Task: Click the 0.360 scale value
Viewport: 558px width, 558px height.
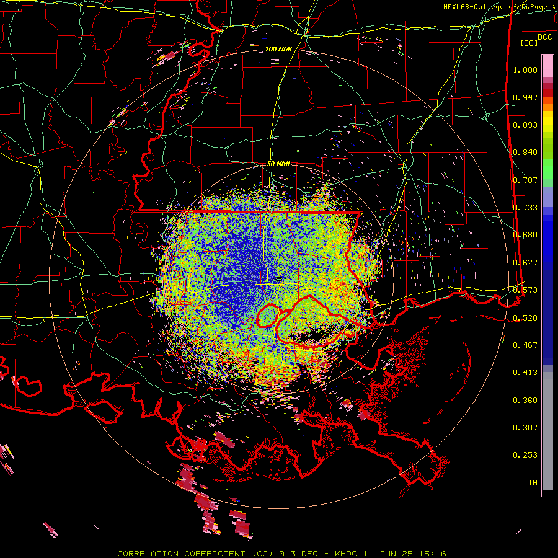Action: 525,400
